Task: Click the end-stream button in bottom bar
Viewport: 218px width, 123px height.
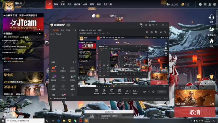Action: click(162, 92)
